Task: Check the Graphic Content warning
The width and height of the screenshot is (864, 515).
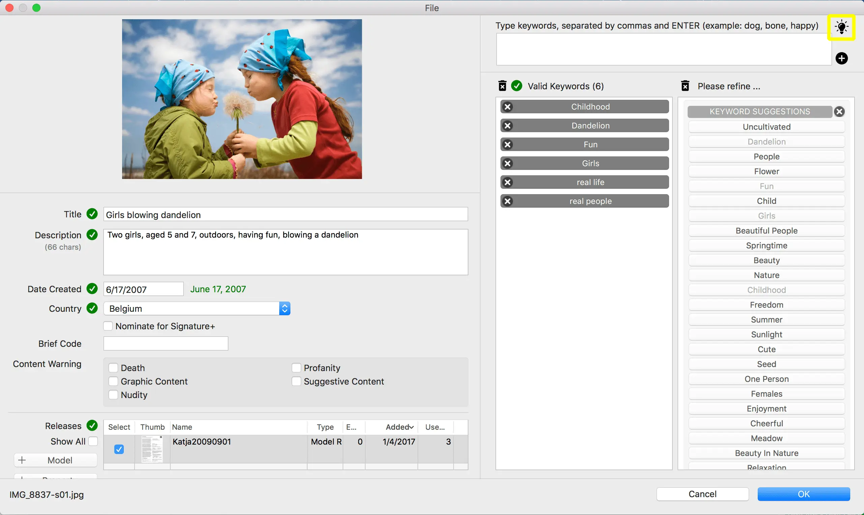Action: (x=113, y=381)
